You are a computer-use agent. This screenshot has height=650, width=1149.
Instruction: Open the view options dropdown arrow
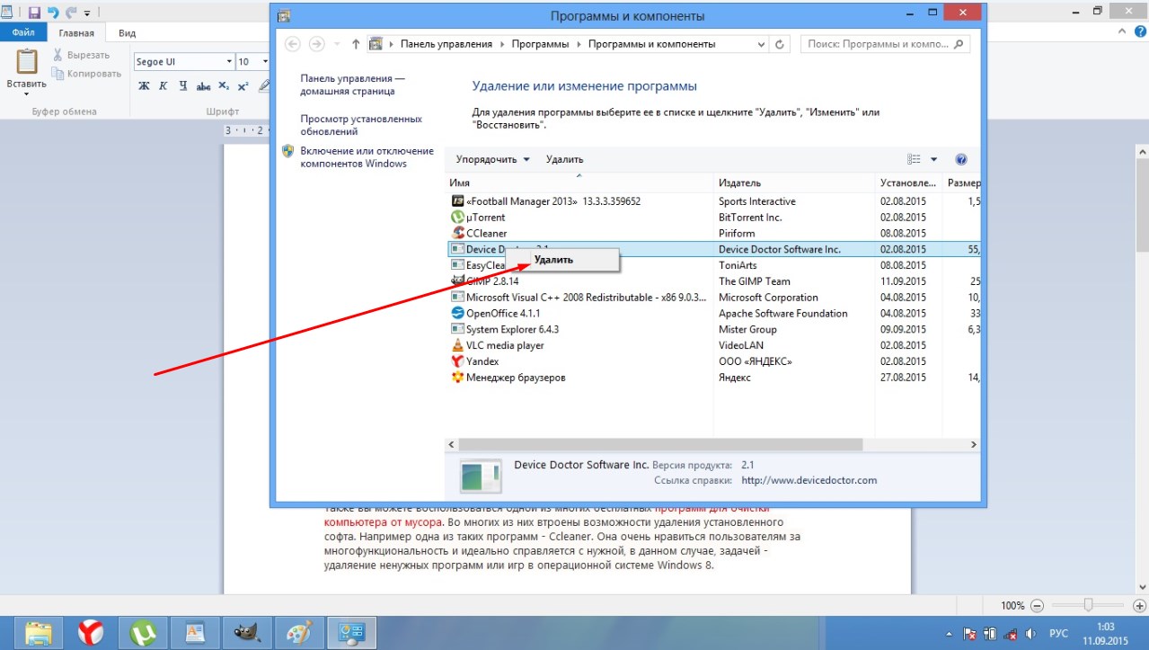(933, 159)
